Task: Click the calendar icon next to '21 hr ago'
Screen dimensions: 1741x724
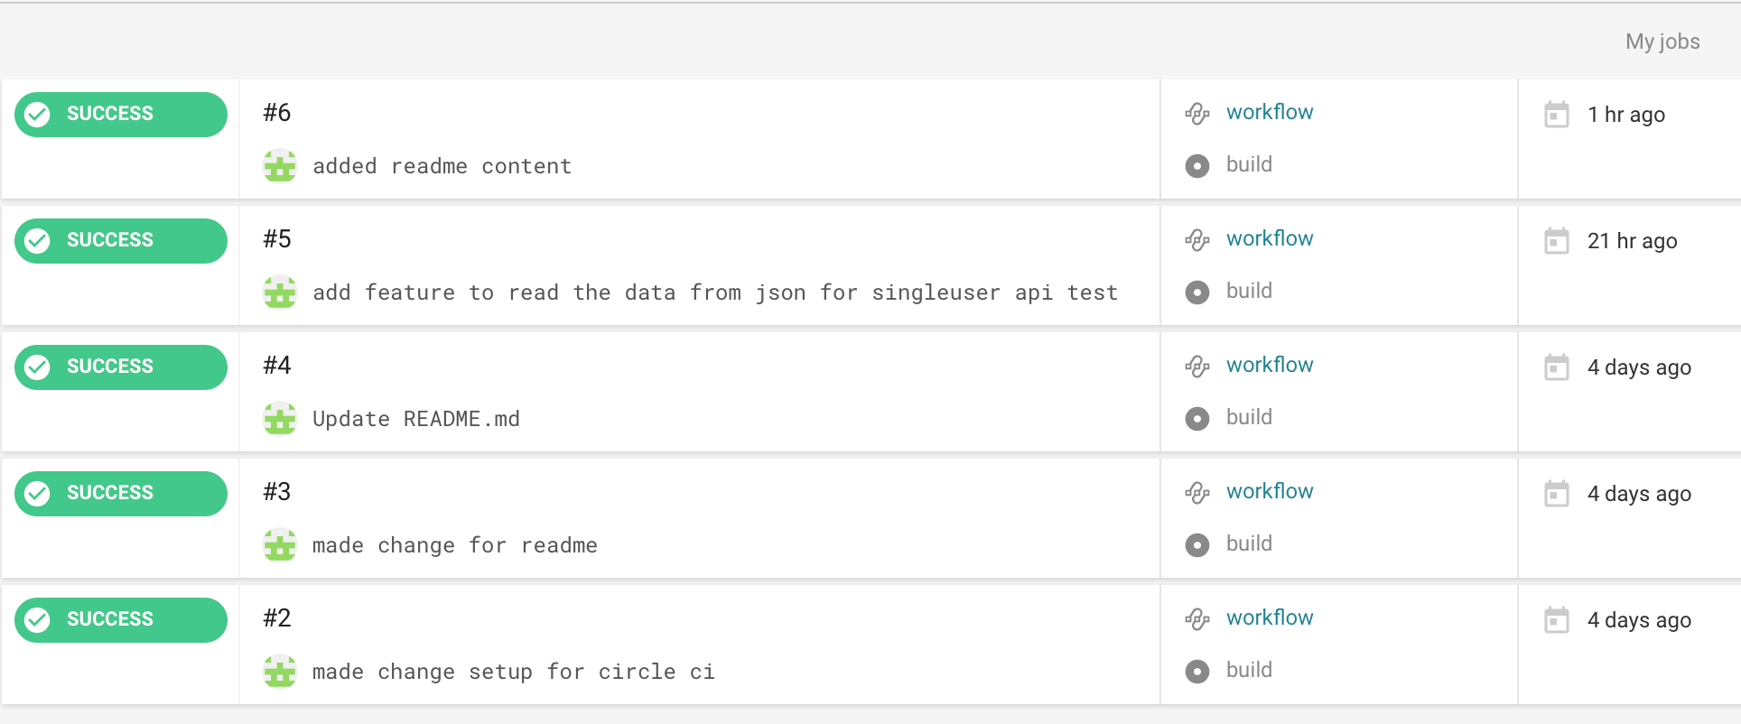Action: (x=1556, y=241)
